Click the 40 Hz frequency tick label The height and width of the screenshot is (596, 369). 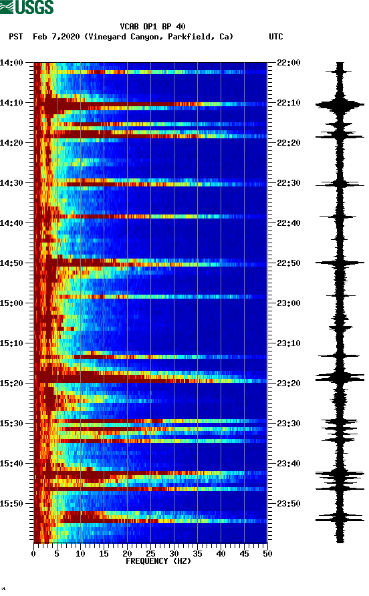[221, 554]
